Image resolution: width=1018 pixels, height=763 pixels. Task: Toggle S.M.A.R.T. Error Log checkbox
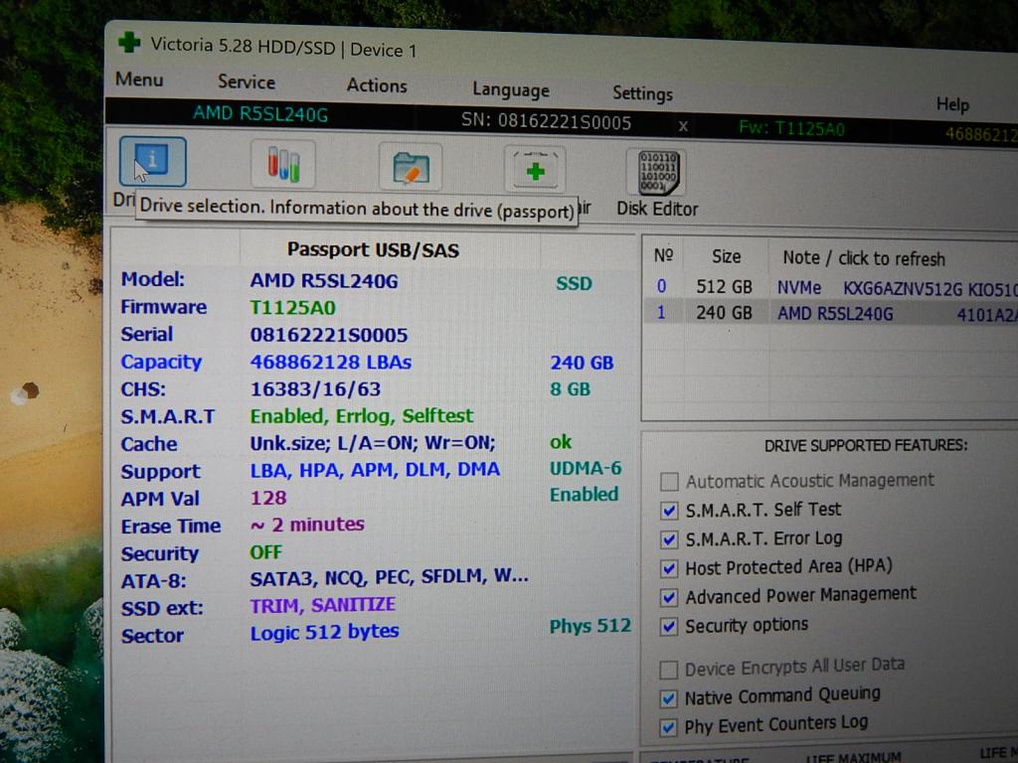[x=669, y=539]
